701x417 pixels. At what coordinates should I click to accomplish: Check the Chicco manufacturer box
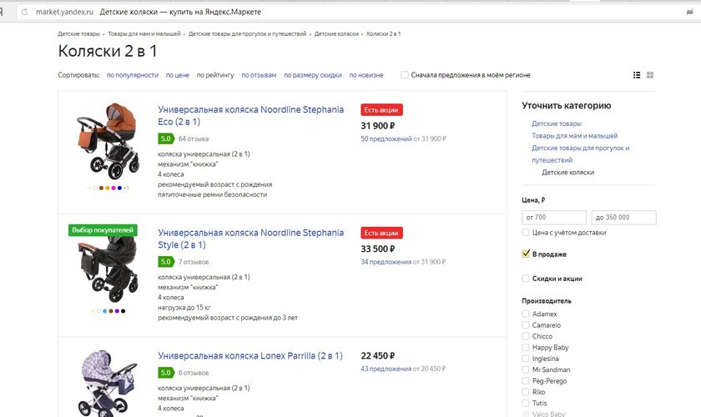(x=526, y=336)
